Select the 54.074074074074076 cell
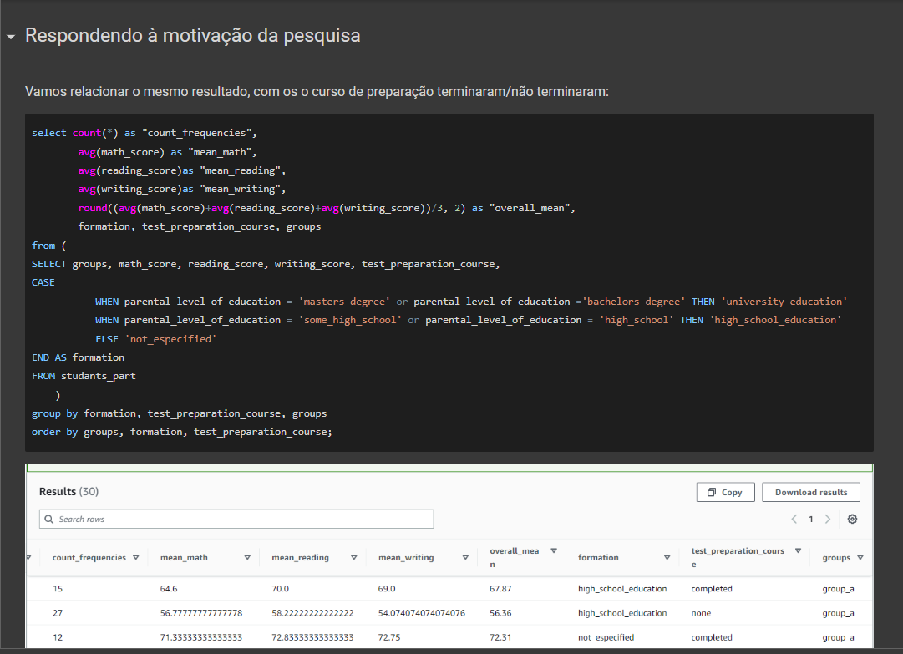 (x=422, y=612)
